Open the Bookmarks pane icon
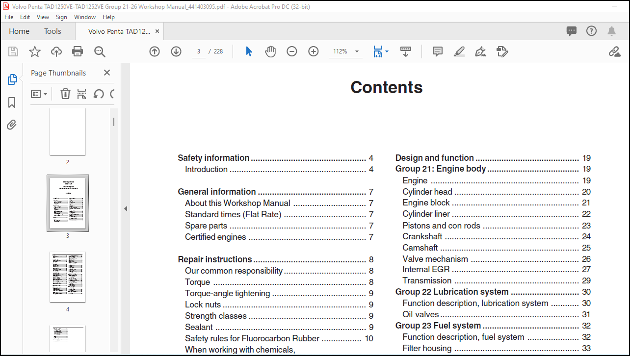 (x=12, y=102)
